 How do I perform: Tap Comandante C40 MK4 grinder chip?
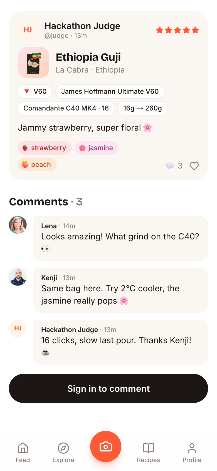pyautogui.click(x=66, y=108)
